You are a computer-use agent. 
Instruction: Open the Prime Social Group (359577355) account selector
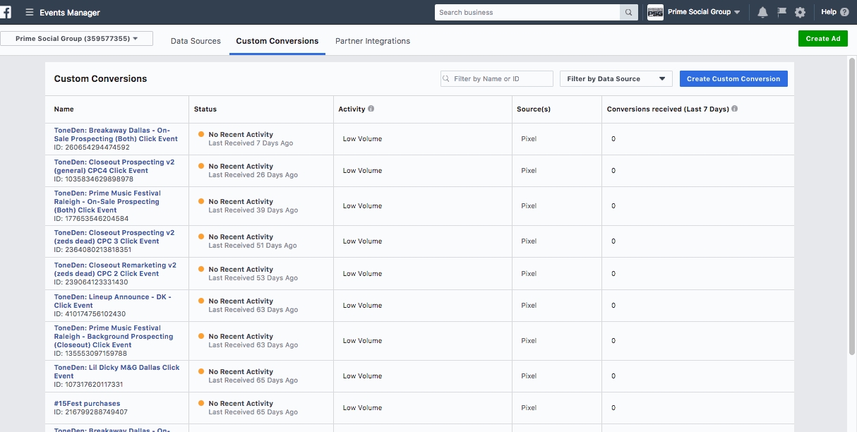pos(76,39)
